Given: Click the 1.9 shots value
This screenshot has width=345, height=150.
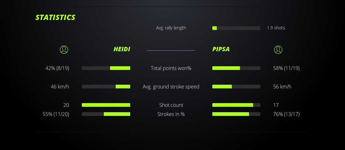Looking at the screenshot, I should coord(276,28).
